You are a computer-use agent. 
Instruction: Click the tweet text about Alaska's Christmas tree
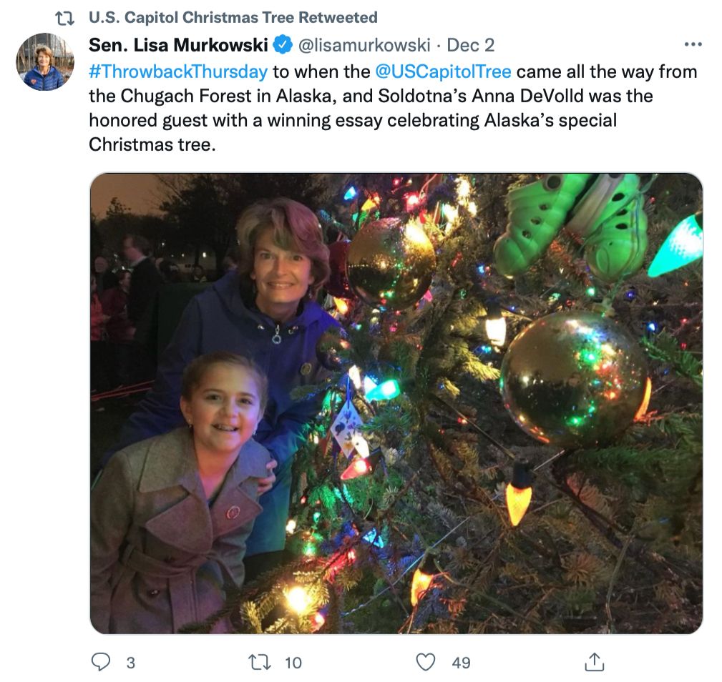[x=352, y=122]
